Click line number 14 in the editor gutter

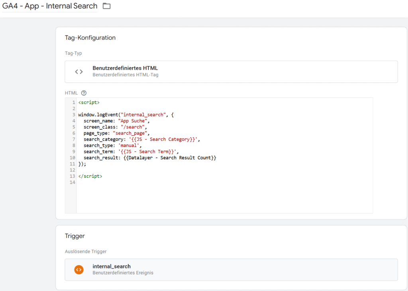tap(72, 182)
